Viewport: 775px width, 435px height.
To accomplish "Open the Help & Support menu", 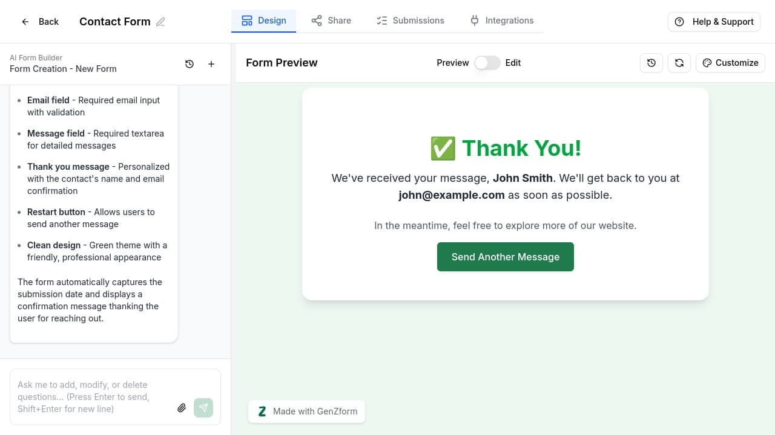I will pos(714,22).
